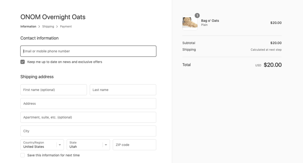Check Save this information for next time

click(22, 155)
